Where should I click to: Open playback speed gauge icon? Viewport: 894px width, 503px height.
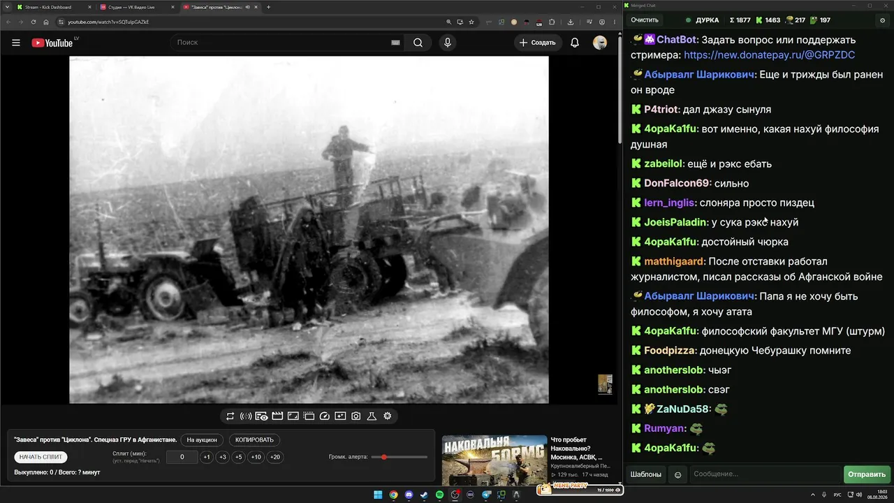coord(324,416)
